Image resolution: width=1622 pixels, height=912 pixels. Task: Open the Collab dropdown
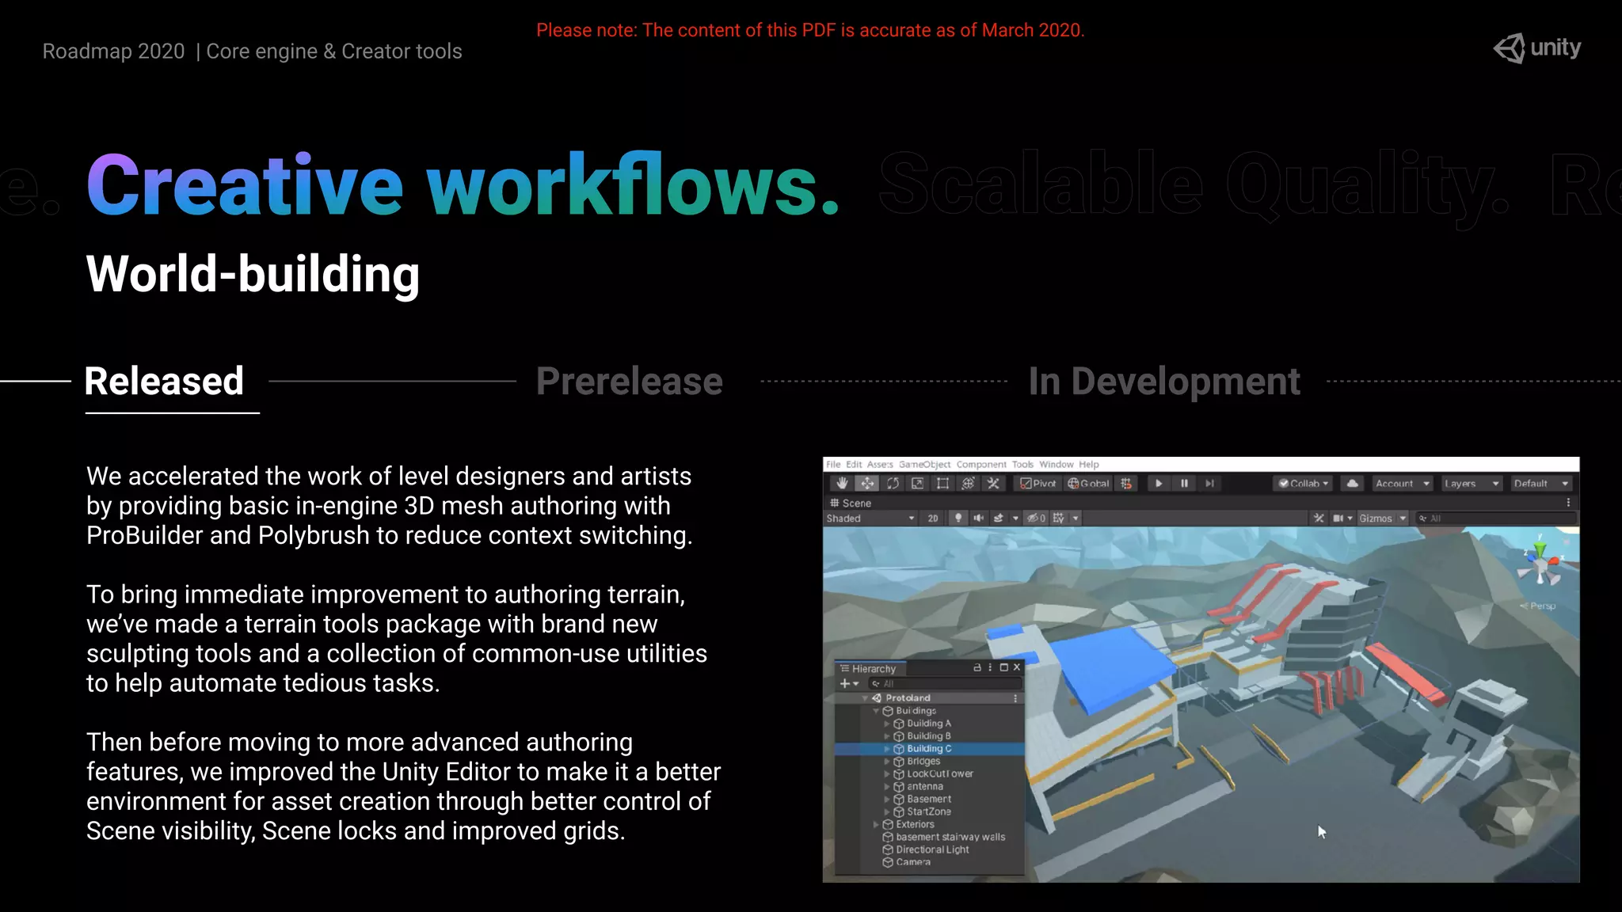click(x=1303, y=484)
